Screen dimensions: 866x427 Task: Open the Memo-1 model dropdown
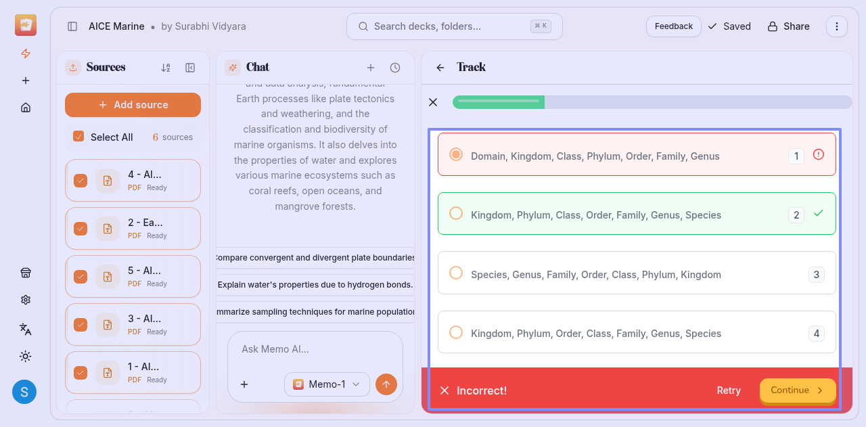(x=327, y=384)
